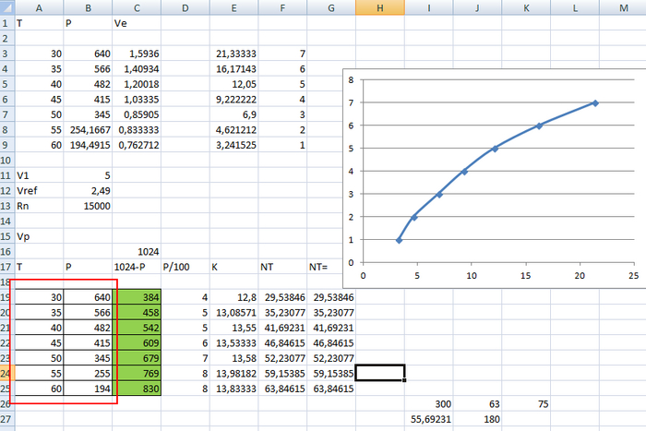The image size is (646, 431).
Task: Click cell E5 containing 12,05
Action: point(233,84)
